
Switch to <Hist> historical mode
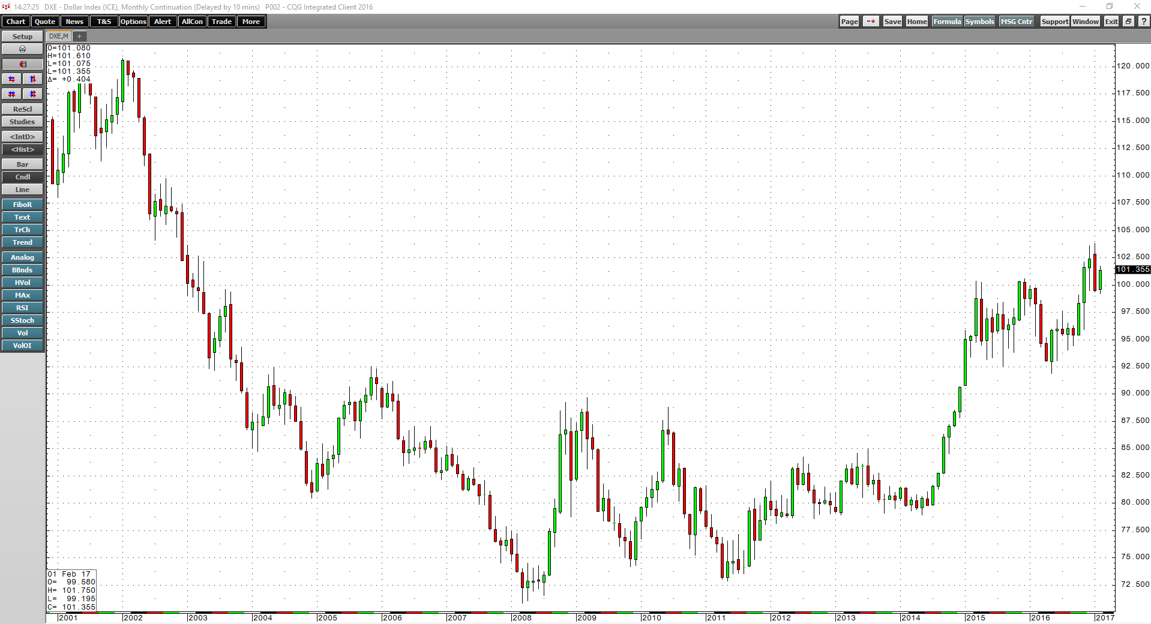[22, 149]
